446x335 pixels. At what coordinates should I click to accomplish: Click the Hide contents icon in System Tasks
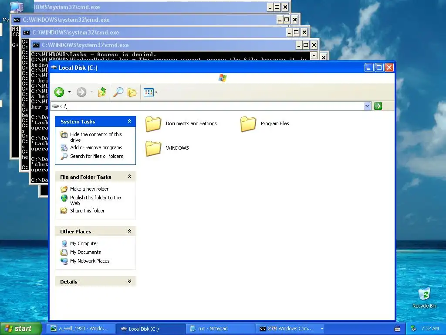point(64,134)
